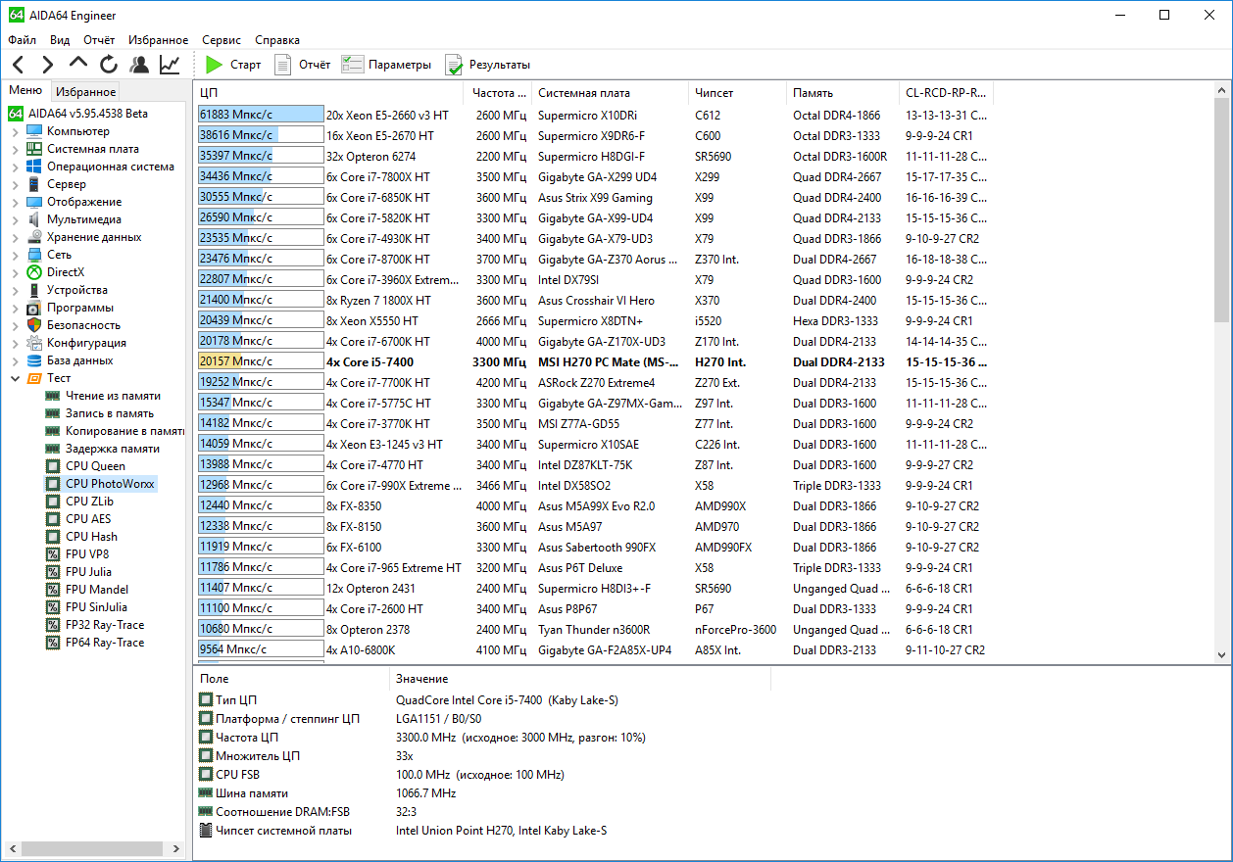Viewport: 1233px width, 862px height.
Task: Click the 9564 Мпкс/с result bar
Action: (260, 649)
